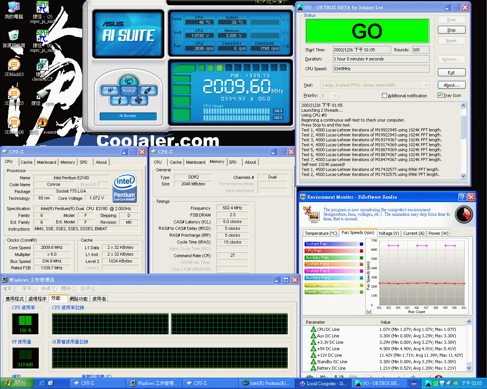Click the ORTHOS log scrollbar down arrow
The image size is (487, 389).
pos(463,176)
